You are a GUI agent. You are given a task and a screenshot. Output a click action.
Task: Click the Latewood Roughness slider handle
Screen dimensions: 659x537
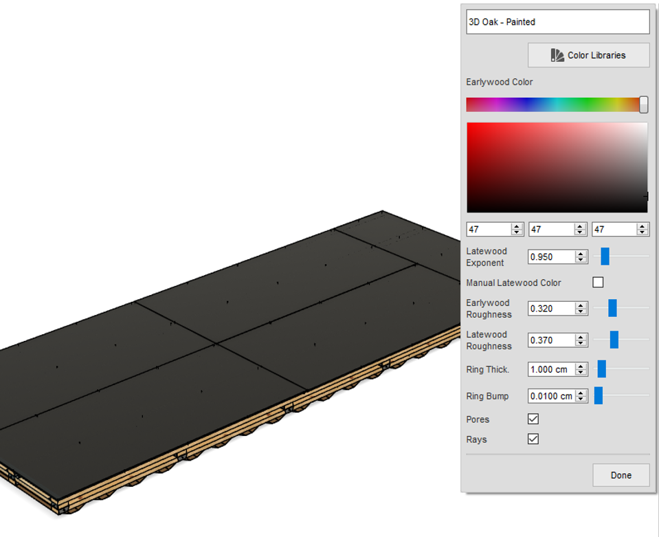[614, 340]
